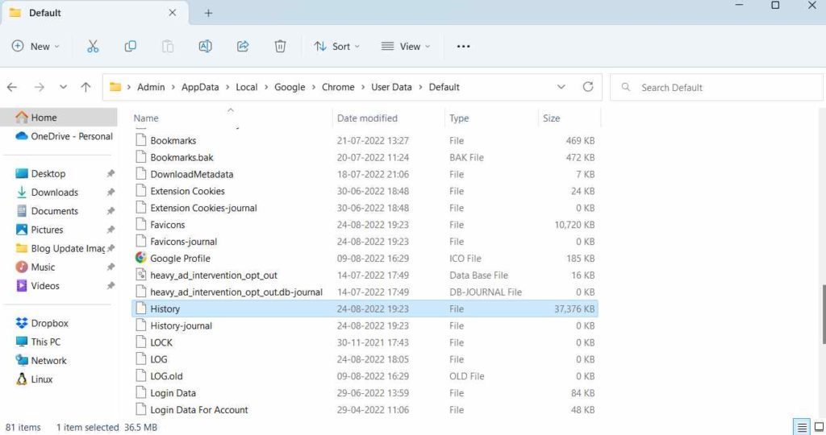Viewport: 826px width, 435px height.
Task: Click Local in the breadcrumb path
Action: tap(247, 87)
